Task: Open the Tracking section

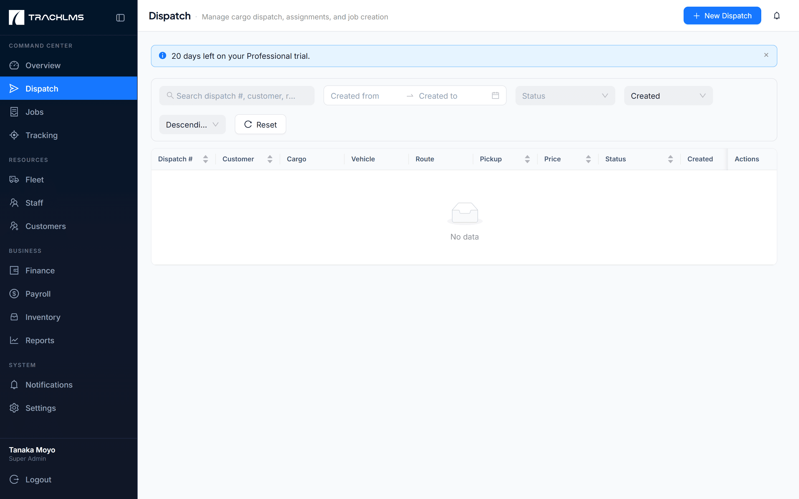Action: (69, 135)
